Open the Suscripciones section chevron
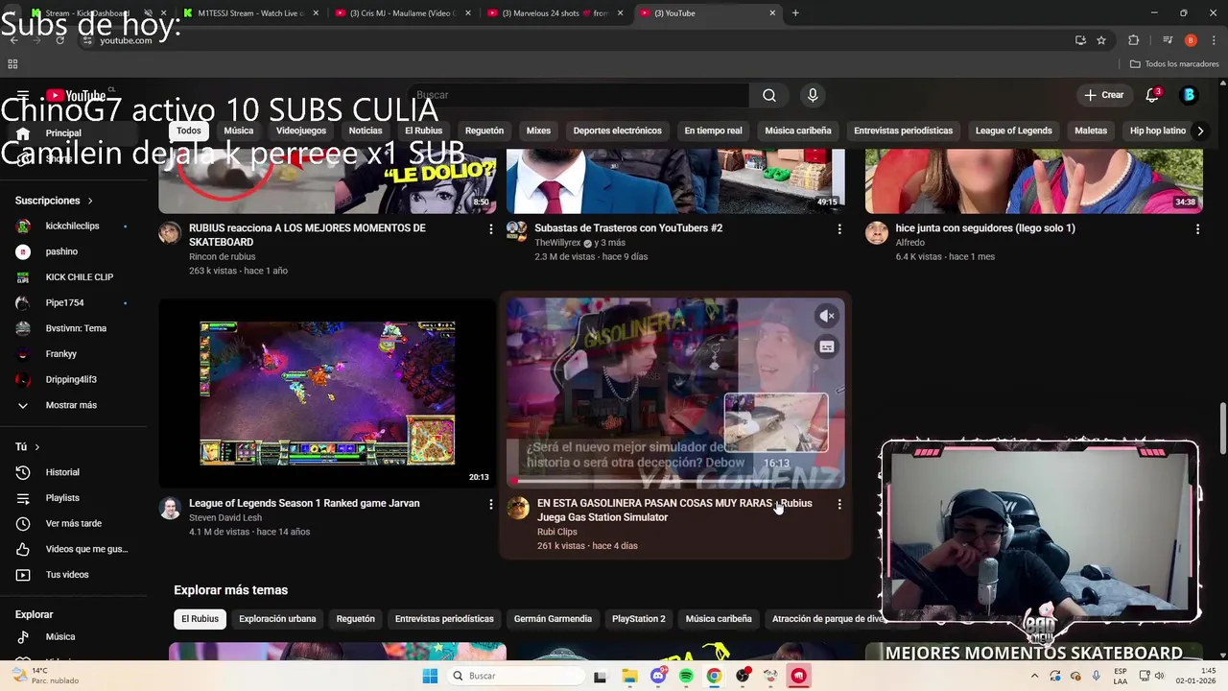The image size is (1228, 691). (90, 201)
